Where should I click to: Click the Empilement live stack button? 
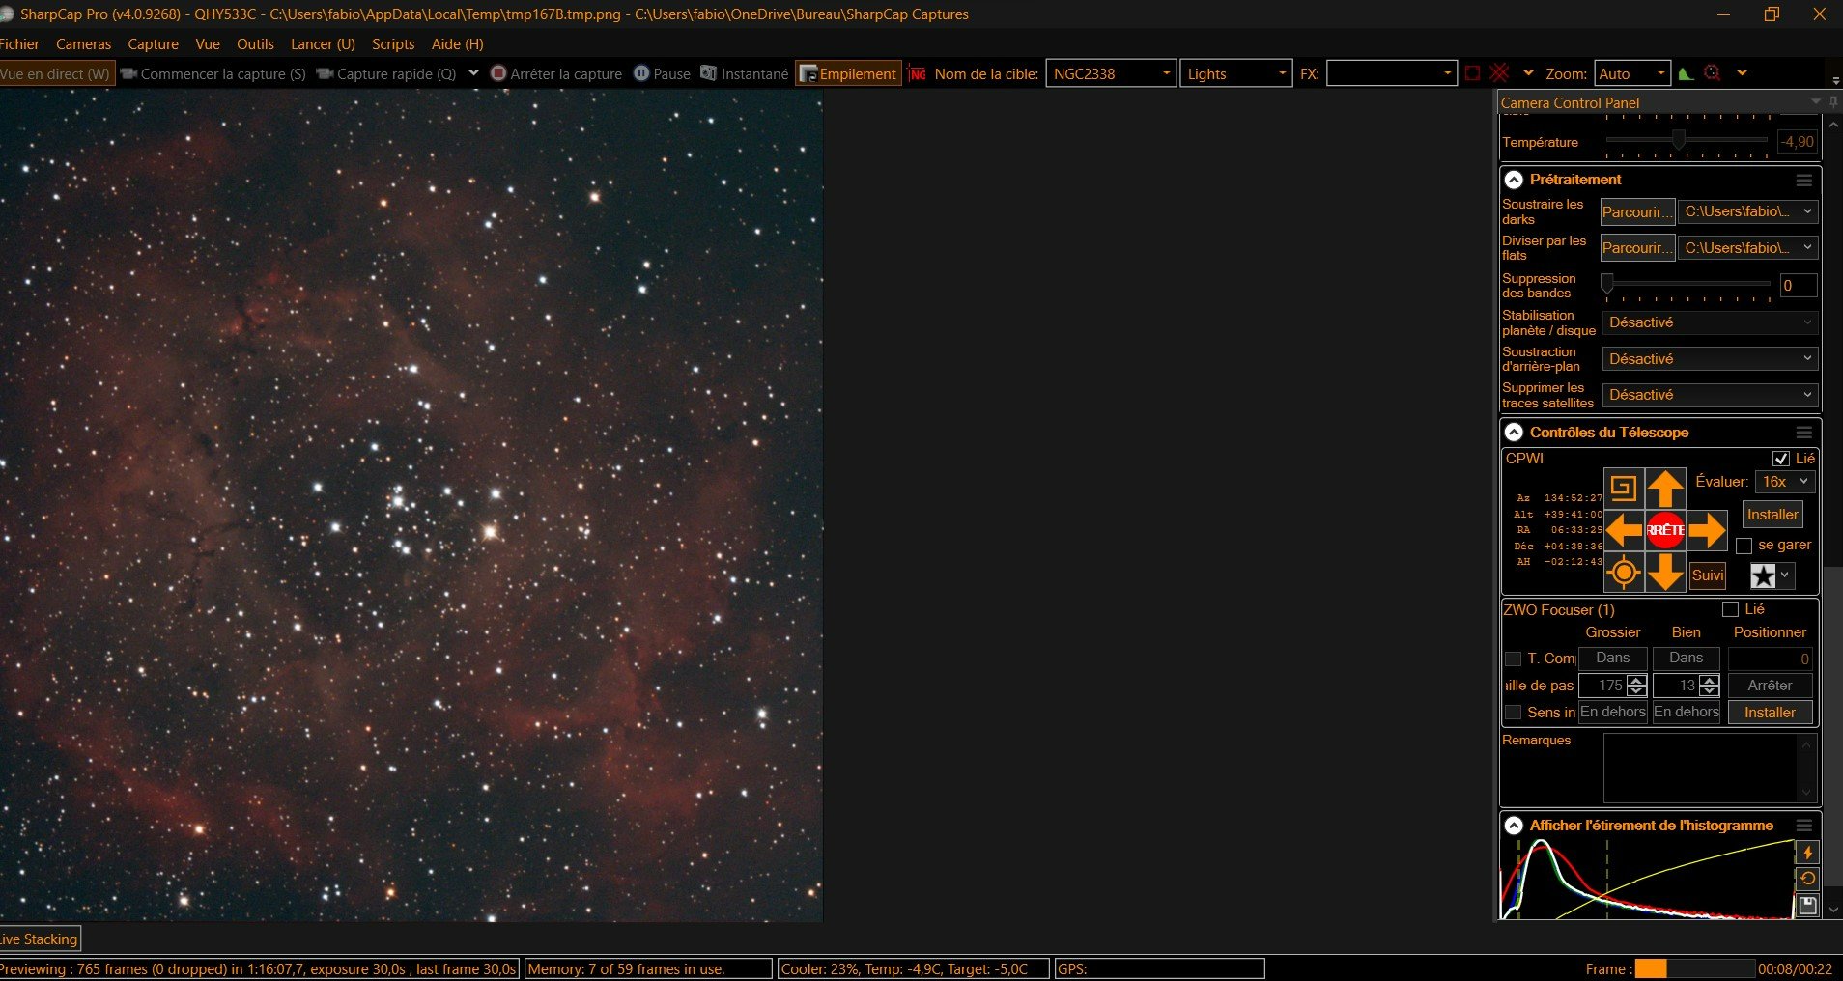(848, 73)
